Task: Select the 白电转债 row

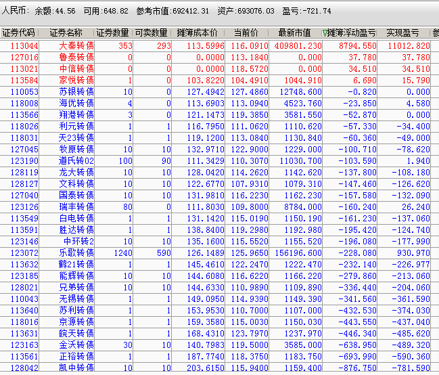Action: [x=219, y=218]
